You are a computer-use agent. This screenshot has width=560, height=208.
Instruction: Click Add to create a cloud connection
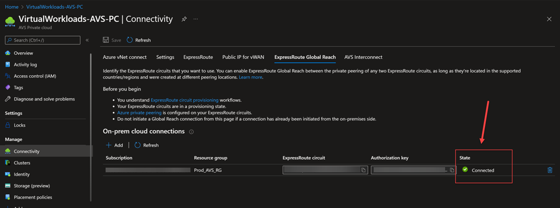(x=115, y=145)
